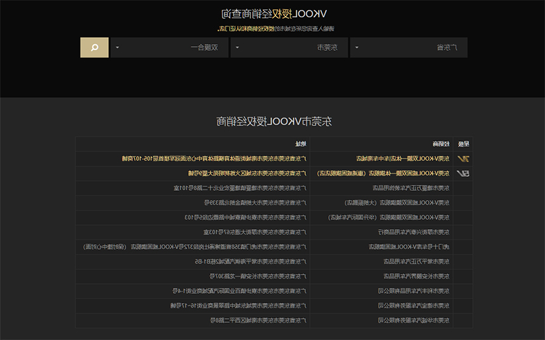Click the gold magnifier search button
545x340 pixels.
[94, 48]
